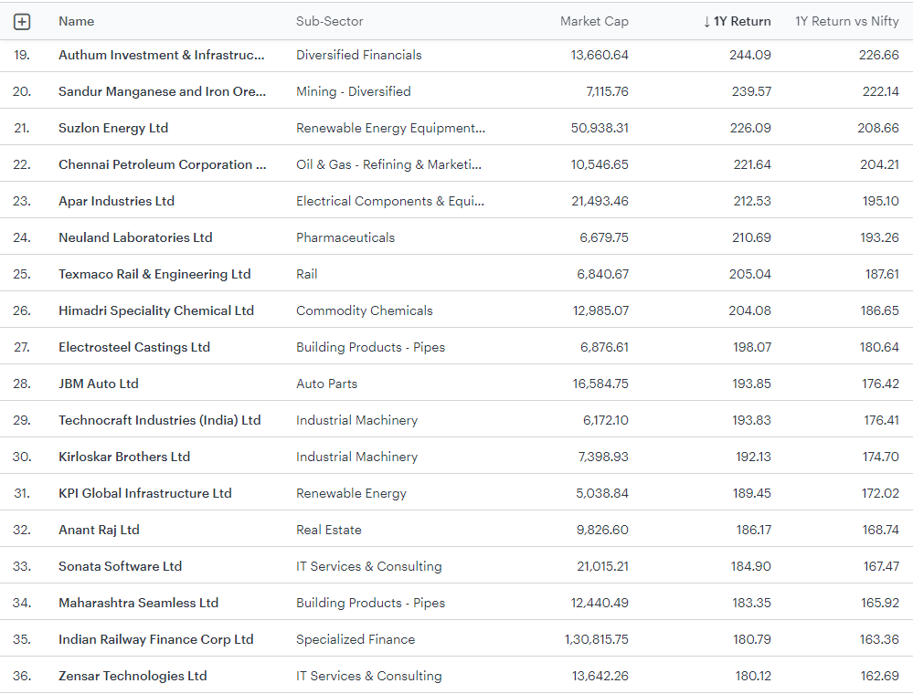Image resolution: width=913 pixels, height=694 pixels.
Task: Click return vs Nifty value 163.36
Action: [x=879, y=640]
